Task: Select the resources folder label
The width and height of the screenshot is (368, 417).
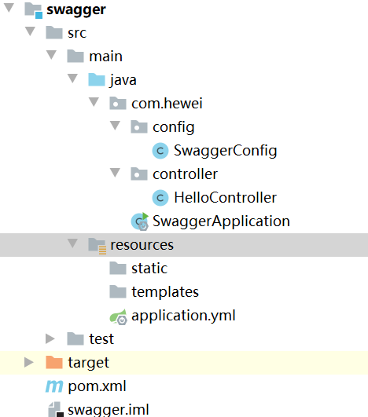Action: pos(142,245)
